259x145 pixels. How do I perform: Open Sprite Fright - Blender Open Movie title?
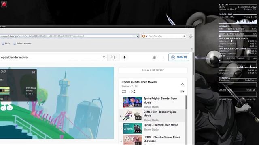coord(160,100)
